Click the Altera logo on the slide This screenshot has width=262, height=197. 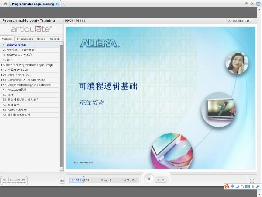100,43
